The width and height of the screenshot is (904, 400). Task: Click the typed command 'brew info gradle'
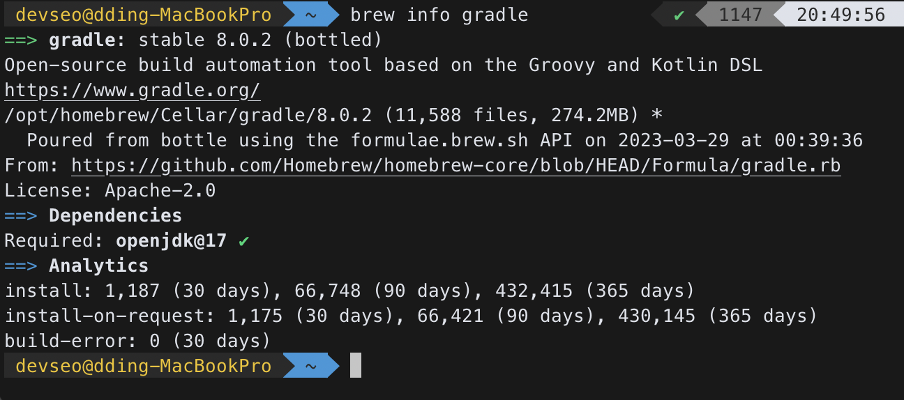tap(439, 15)
